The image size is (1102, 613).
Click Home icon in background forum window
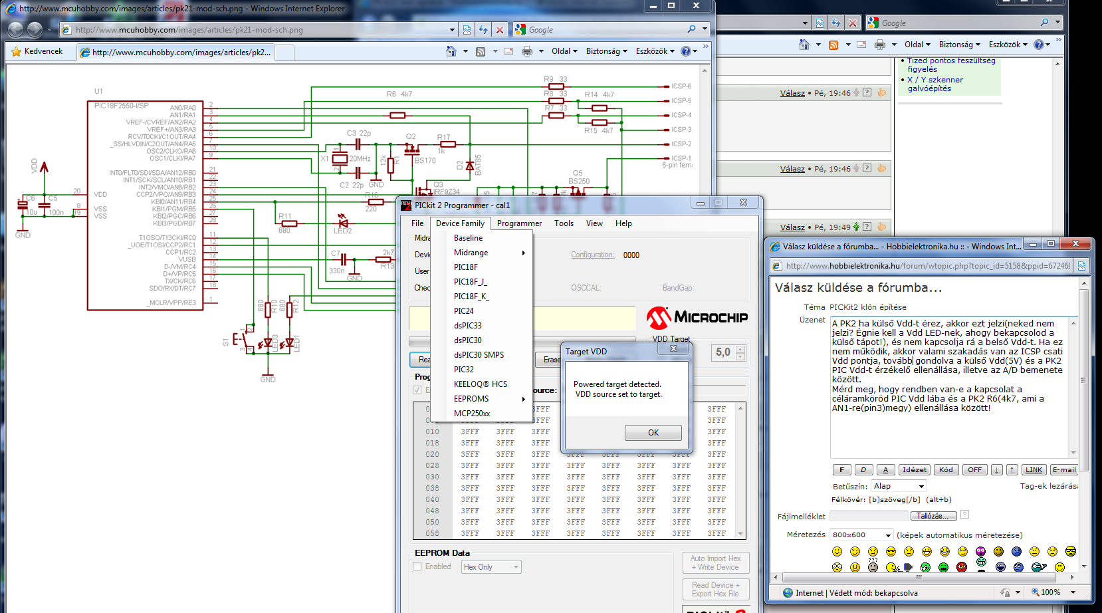point(804,45)
